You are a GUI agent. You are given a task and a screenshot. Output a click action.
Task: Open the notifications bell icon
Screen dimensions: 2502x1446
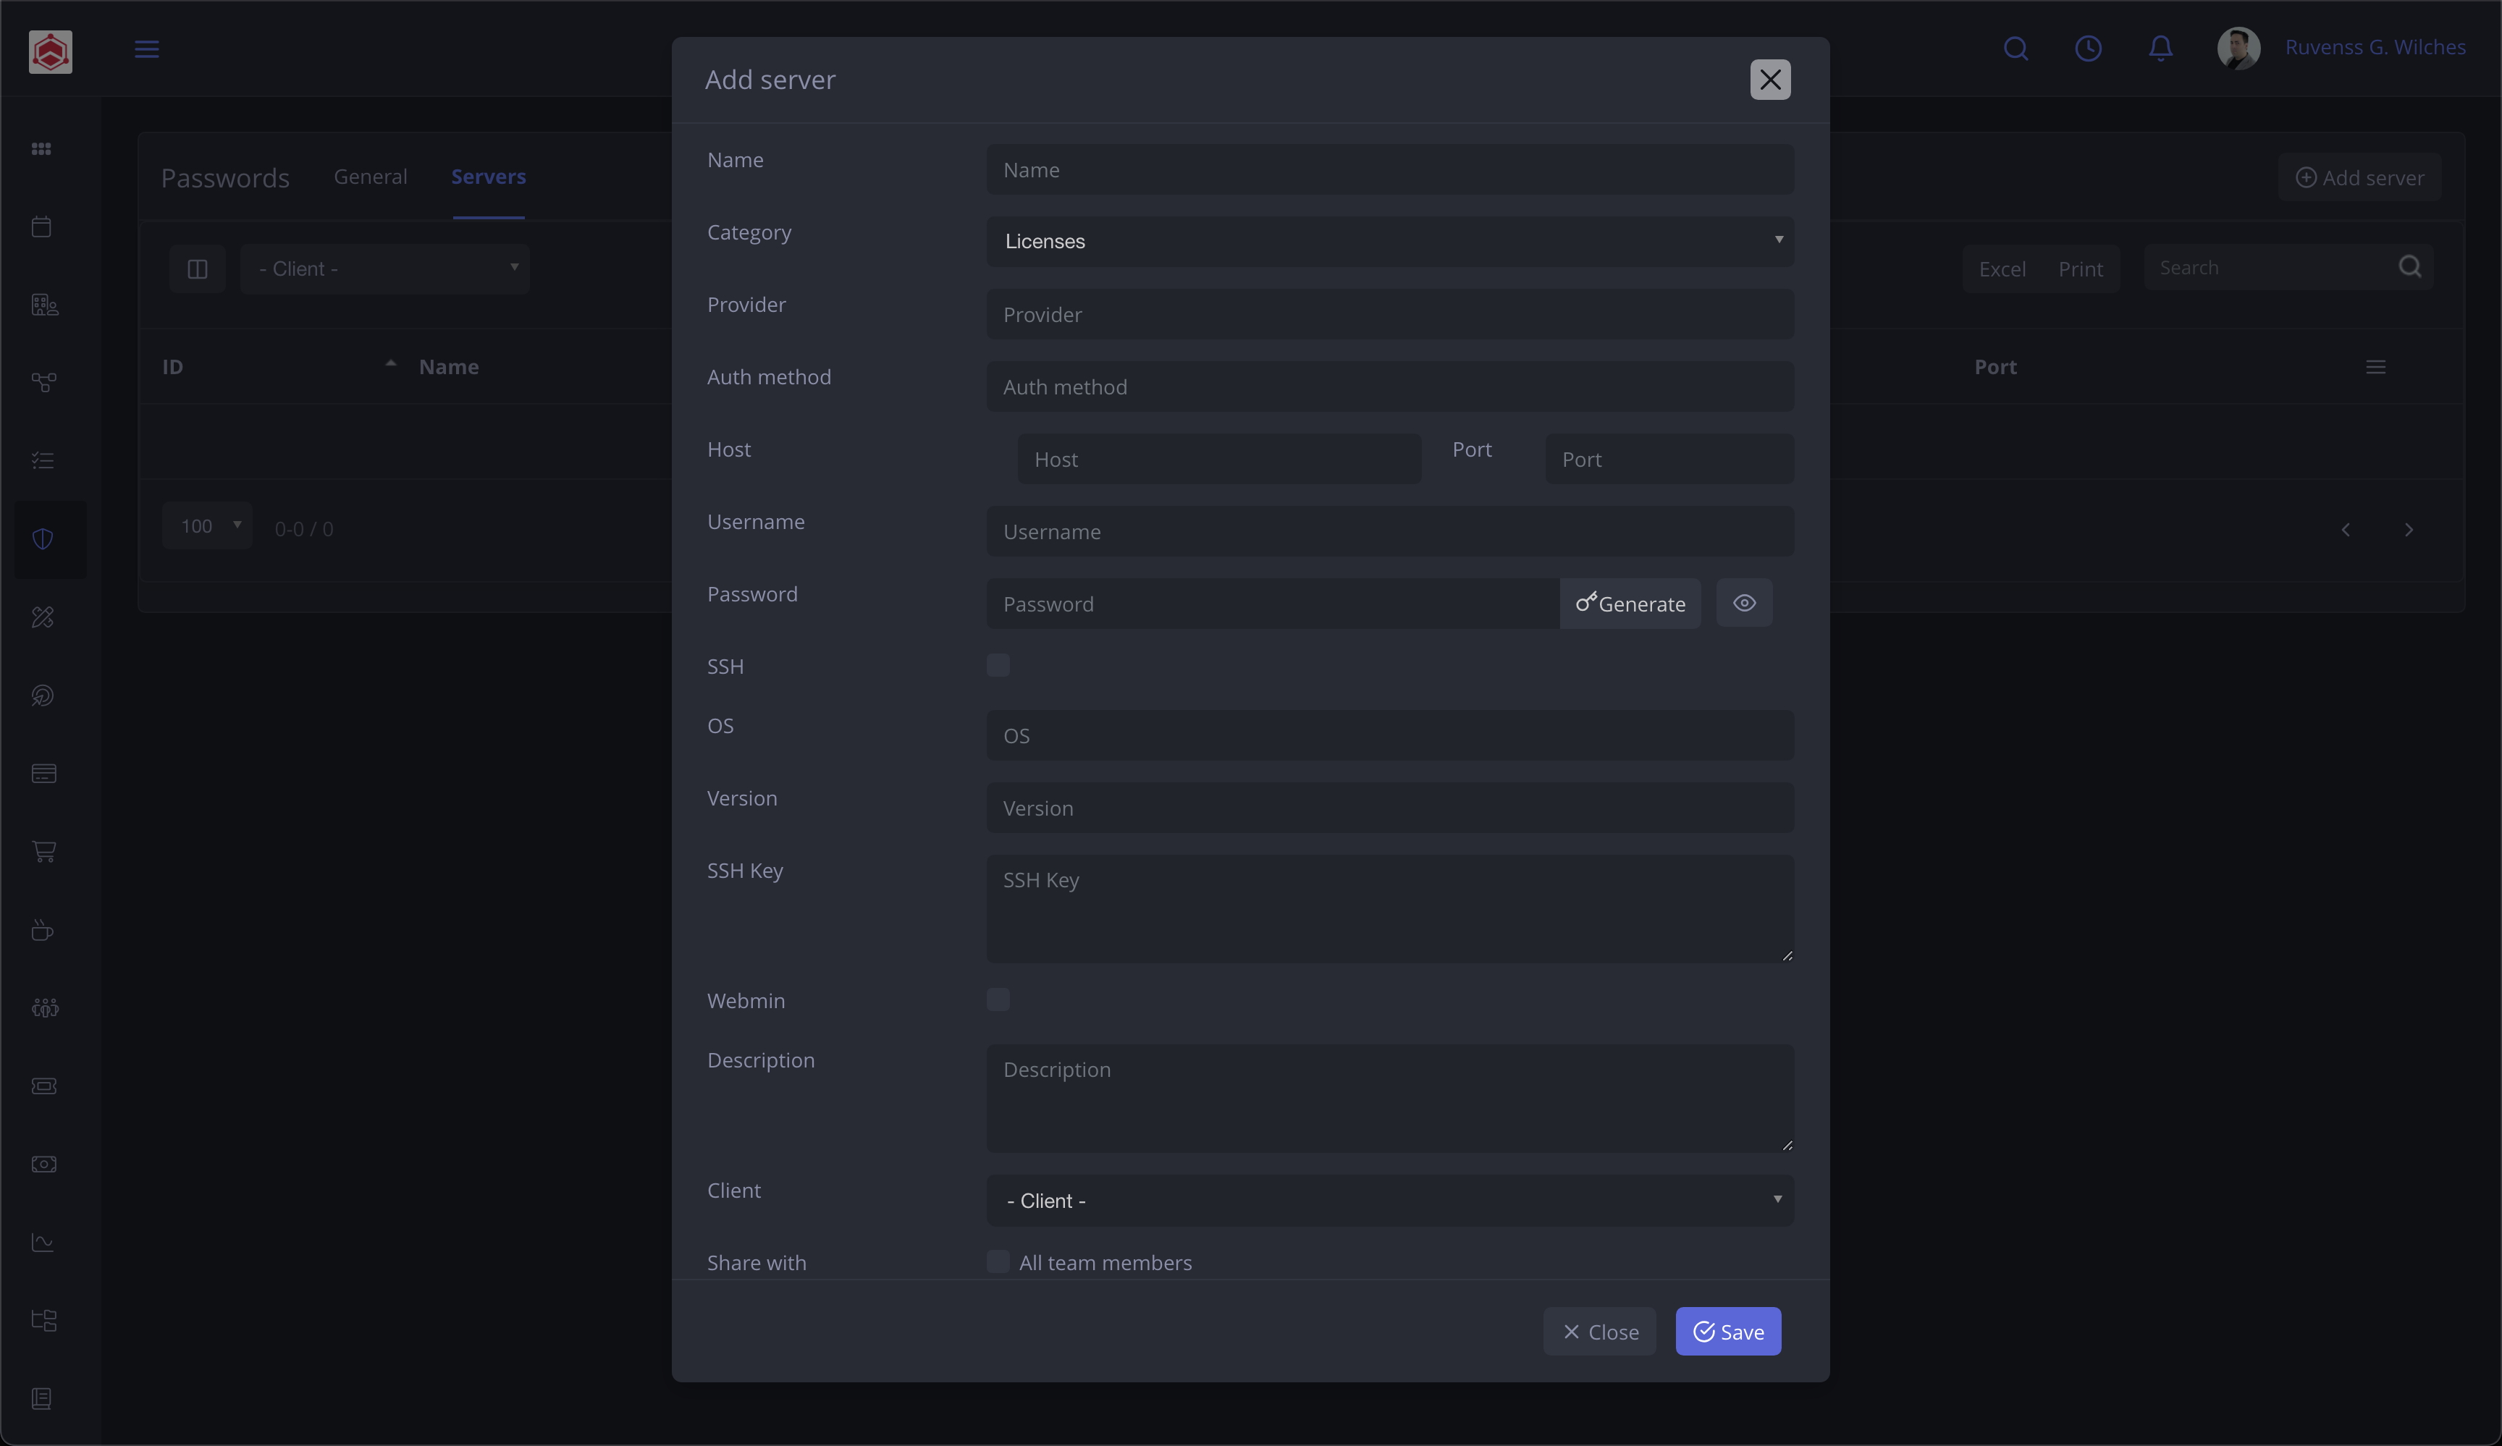(x=2160, y=48)
